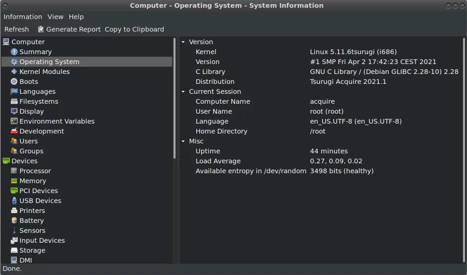Select the 'en_US.UTF-8' language value
Image resolution: width=467 pixels, height=275 pixels.
(x=356, y=121)
